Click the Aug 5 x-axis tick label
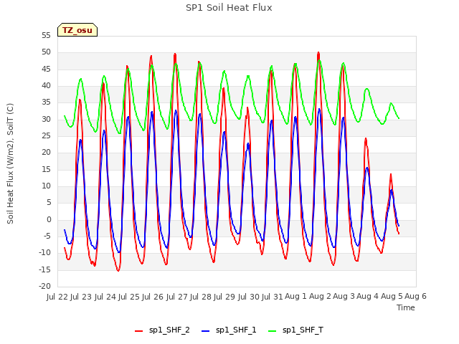The width and height of the screenshot is (459, 344). 392,297
